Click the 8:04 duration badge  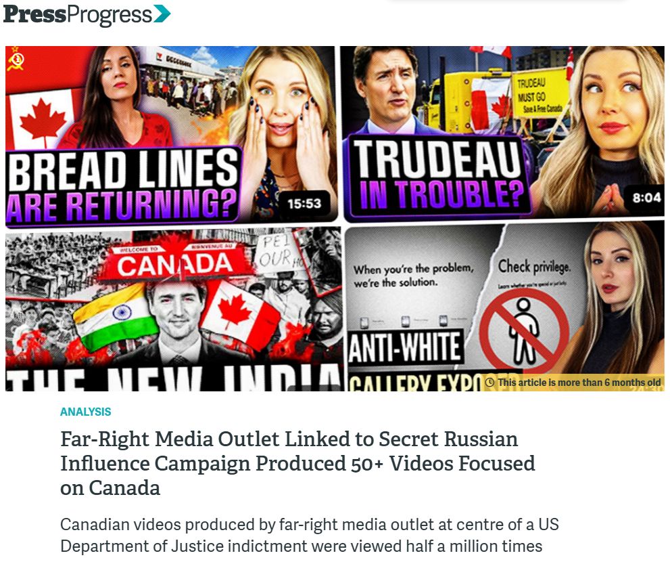pos(646,198)
